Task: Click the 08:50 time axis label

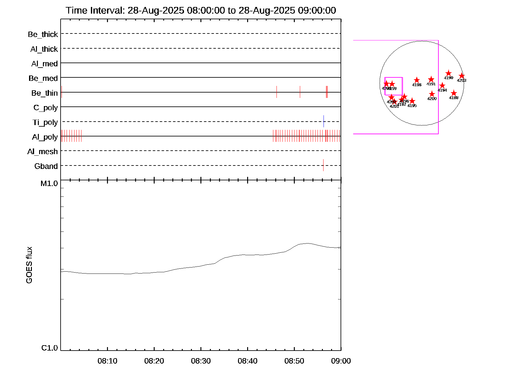Action: [294, 361]
